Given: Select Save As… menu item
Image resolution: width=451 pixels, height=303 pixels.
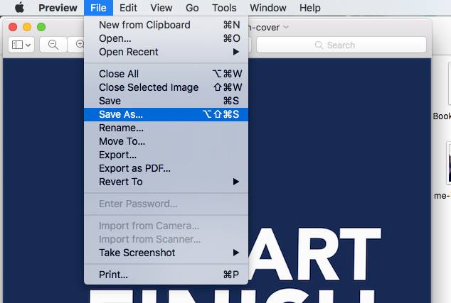Looking at the screenshot, I should (x=166, y=114).
